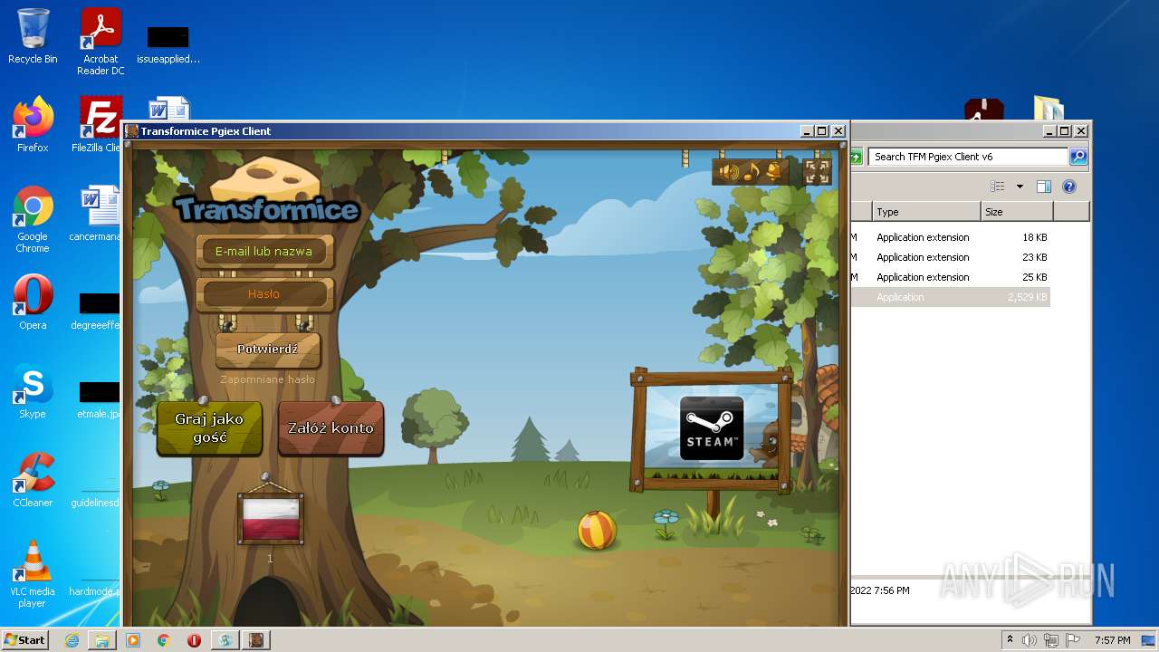
Task: Open the Polish flag language selector
Action: click(270, 519)
